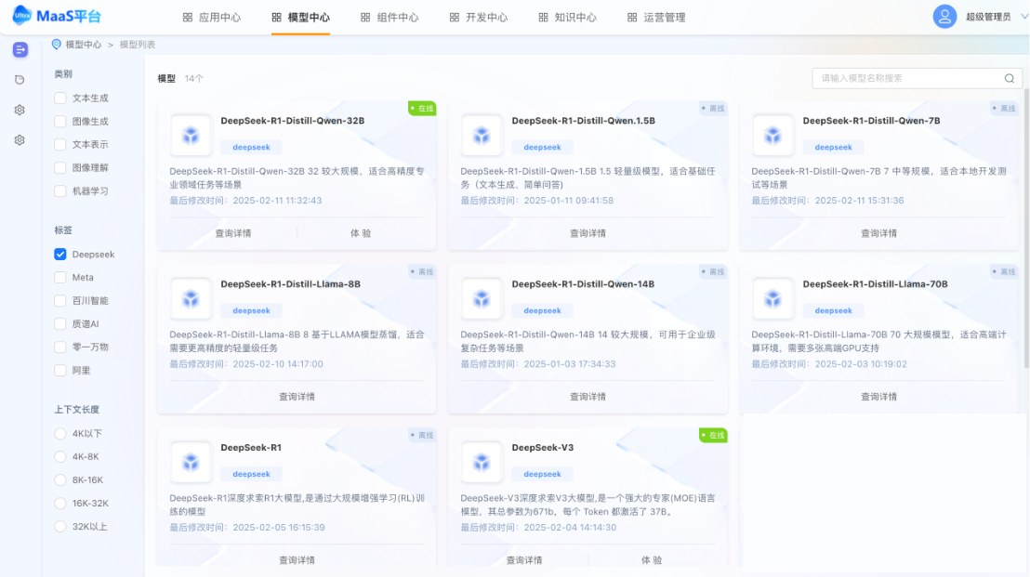Screen dimensions: 1030x577
Task: Select the 16K-32K context length radio
Action: click(x=60, y=504)
